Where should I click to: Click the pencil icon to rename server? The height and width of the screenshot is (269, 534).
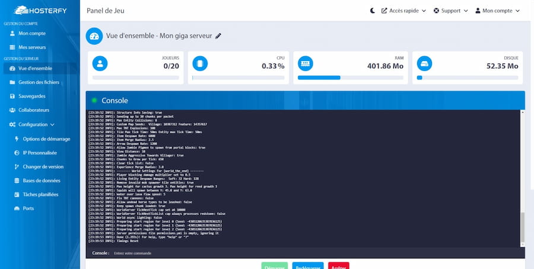[x=218, y=36]
